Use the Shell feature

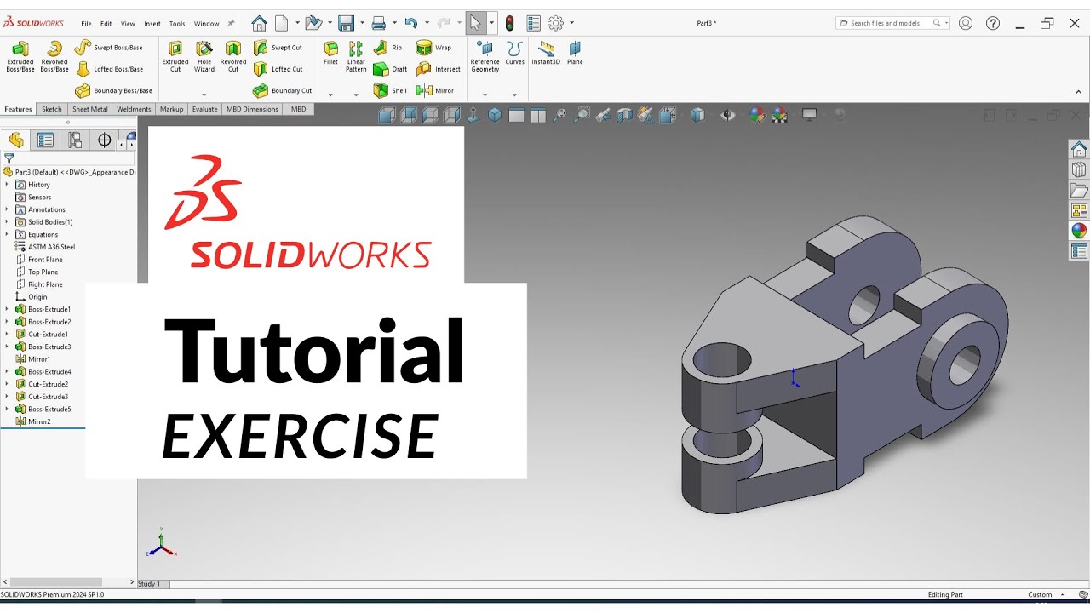click(390, 90)
